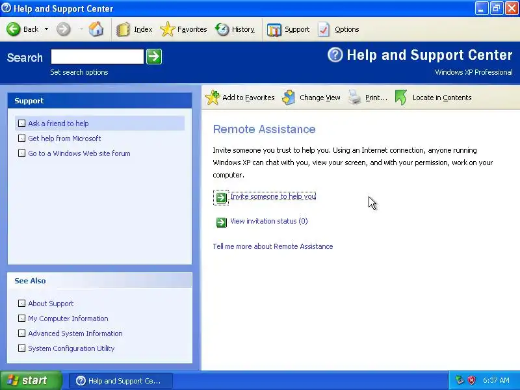Screen dimensions: 520x390
Task: Open Invite someone to help you link
Action: point(273,196)
